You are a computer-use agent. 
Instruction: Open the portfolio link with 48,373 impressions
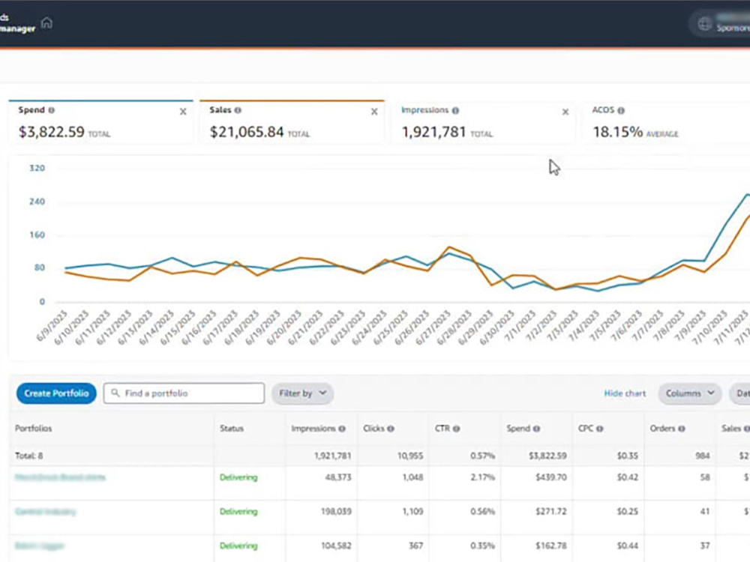point(60,477)
